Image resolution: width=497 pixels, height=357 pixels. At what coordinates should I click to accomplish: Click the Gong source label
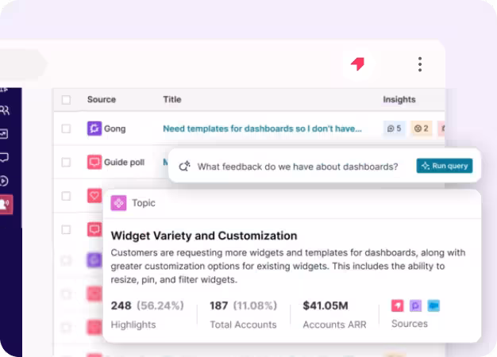tap(115, 129)
